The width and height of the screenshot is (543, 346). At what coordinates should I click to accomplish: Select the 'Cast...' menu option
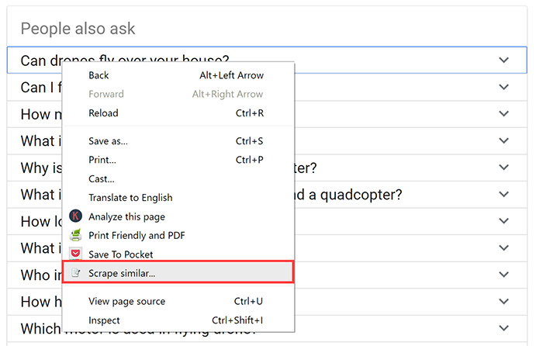(x=101, y=178)
